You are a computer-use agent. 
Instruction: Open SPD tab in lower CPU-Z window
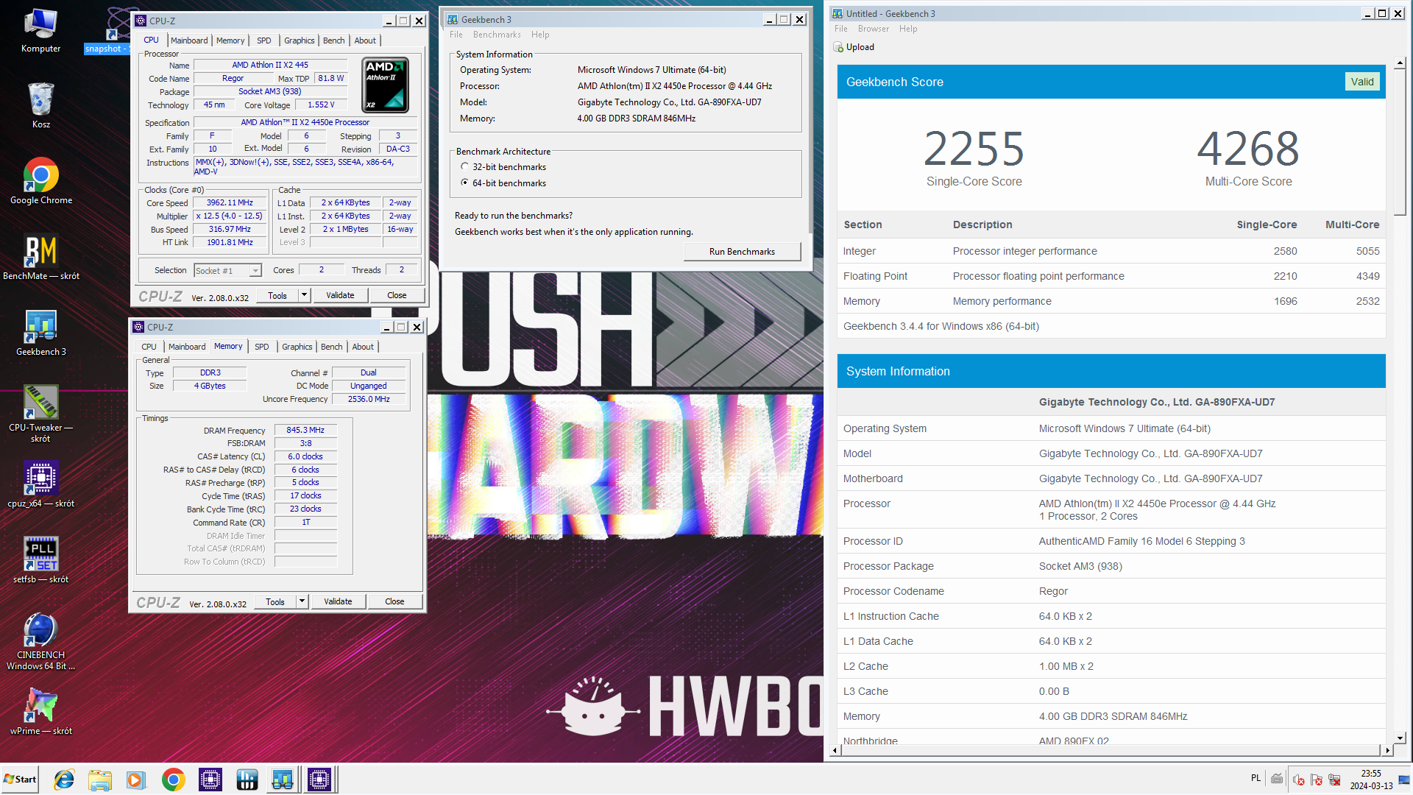coord(262,347)
